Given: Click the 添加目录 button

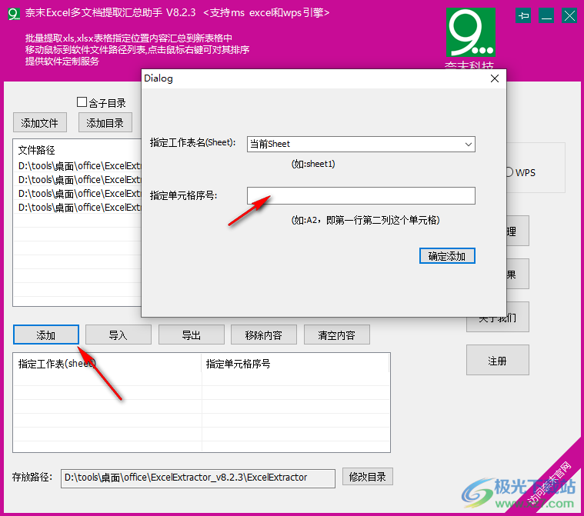Looking at the screenshot, I should pyautogui.click(x=105, y=122).
